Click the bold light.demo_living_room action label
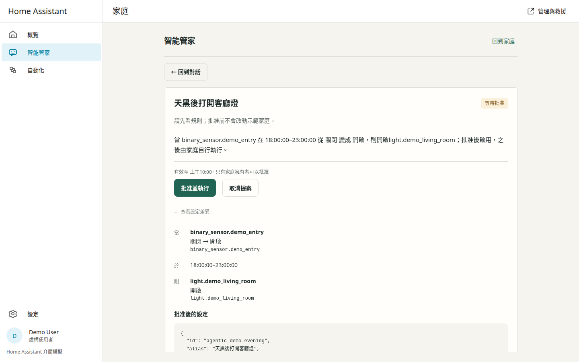 tap(223, 281)
